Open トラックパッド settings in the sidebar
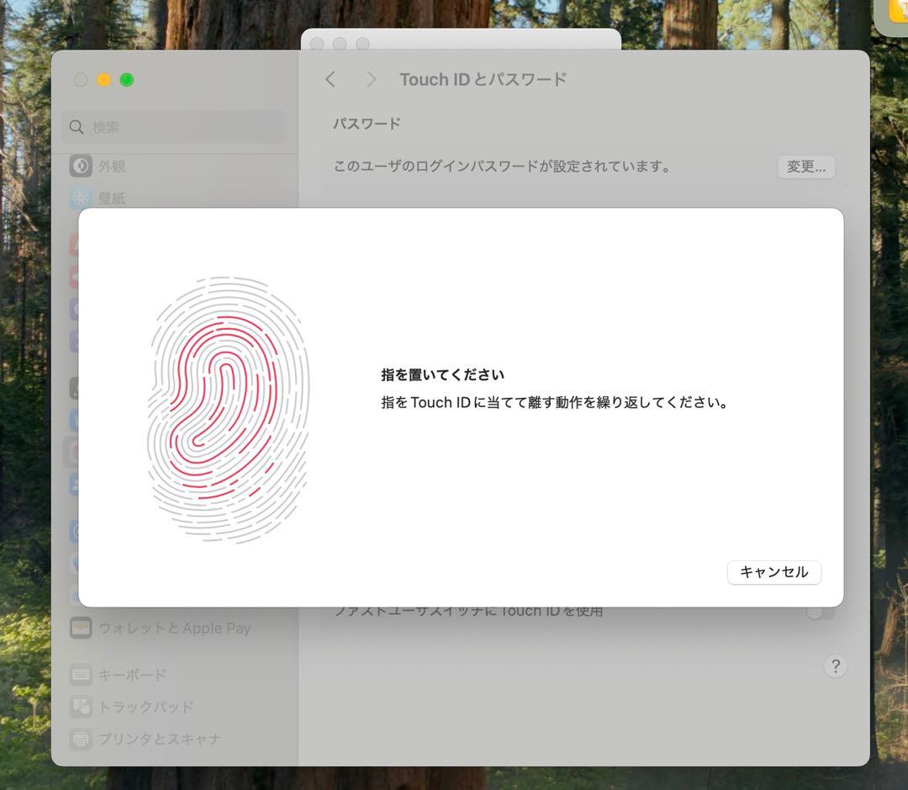Screen dimensions: 908x790 (x=145, y=707)
